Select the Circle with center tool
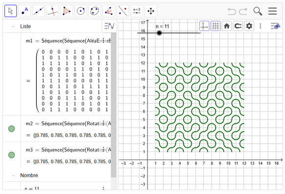The image size is (285, 194). point(80,11)
